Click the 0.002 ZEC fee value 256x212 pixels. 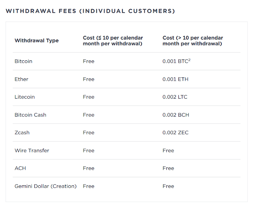pyautogui.click(x=175, y=133)
